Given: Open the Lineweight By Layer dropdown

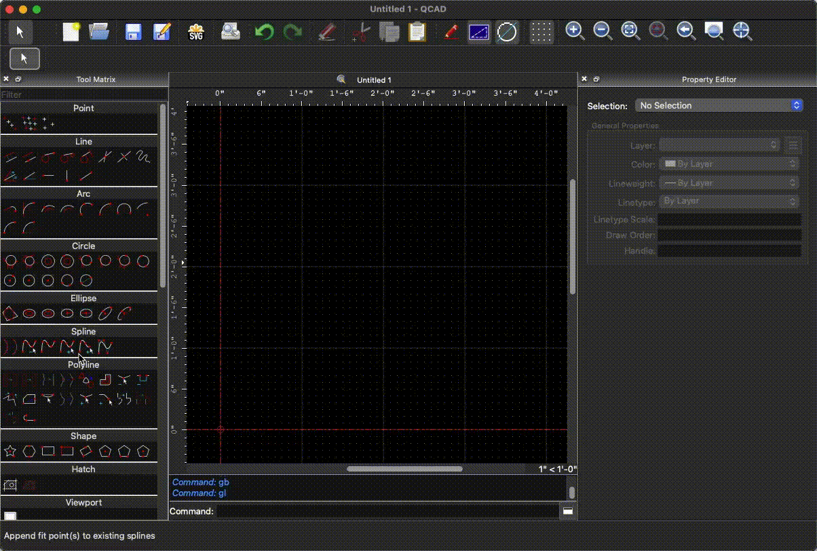Looking at the screenshot, I should pos(729,183).
